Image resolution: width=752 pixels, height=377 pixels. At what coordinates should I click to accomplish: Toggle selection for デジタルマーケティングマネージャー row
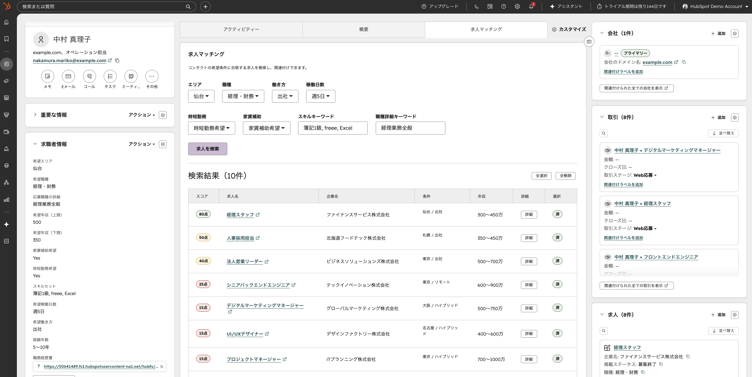pyautogui.click(x=557, y=308)
